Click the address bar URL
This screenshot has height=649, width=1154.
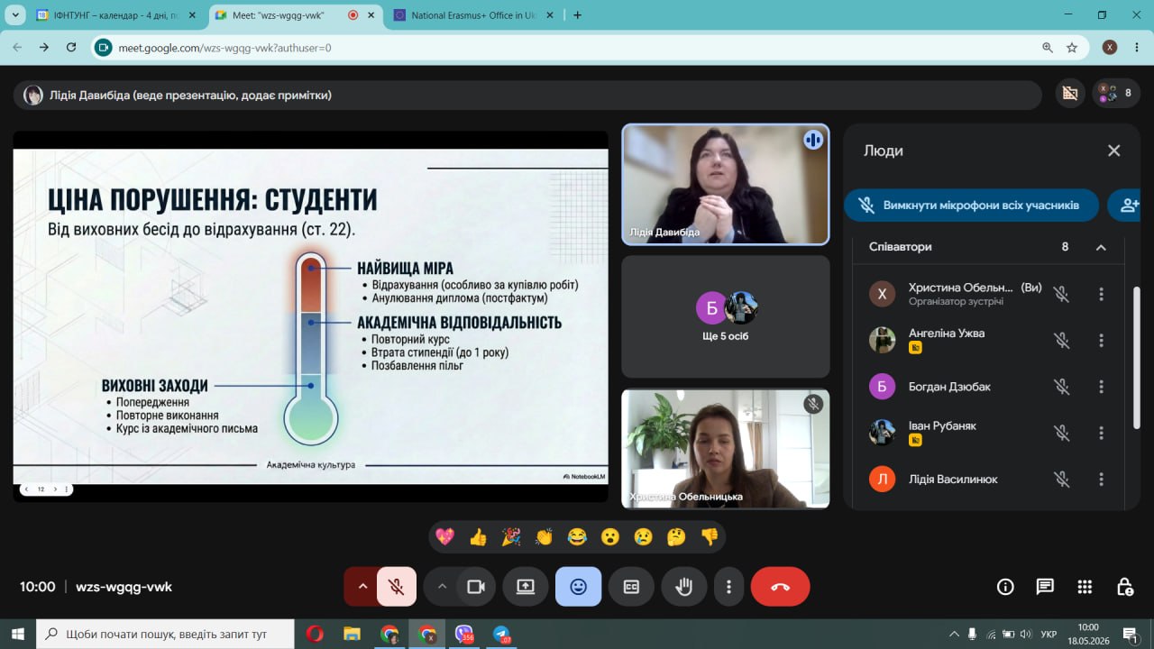click(x=224, y=48)
